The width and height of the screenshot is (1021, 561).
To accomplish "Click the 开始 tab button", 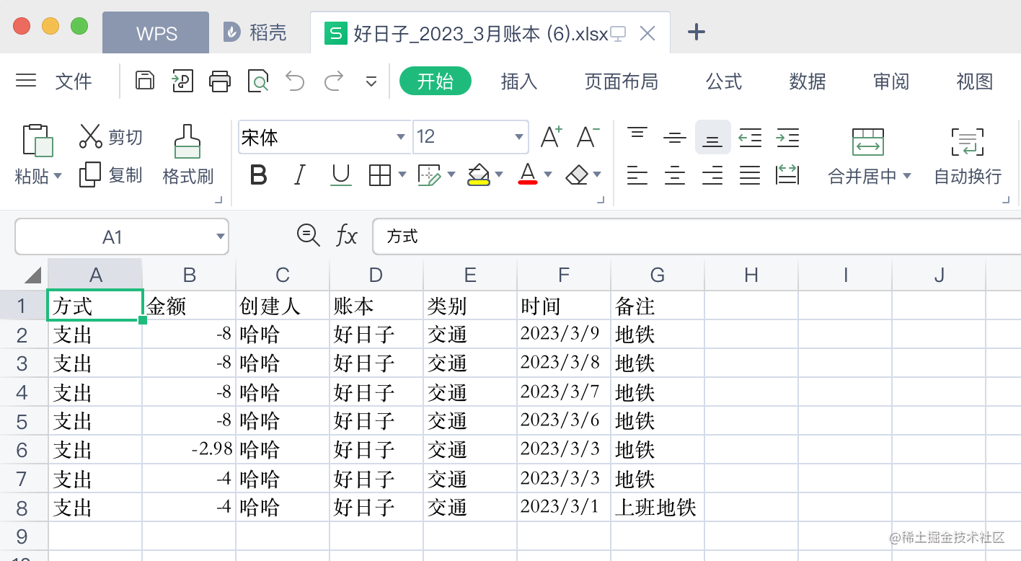I will (436, 81).
